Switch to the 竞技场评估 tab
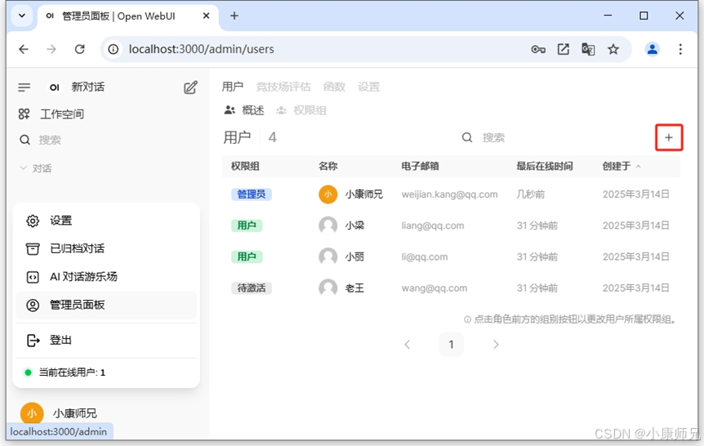Screen dimensions: 704x446 click(x=283, y=87)
